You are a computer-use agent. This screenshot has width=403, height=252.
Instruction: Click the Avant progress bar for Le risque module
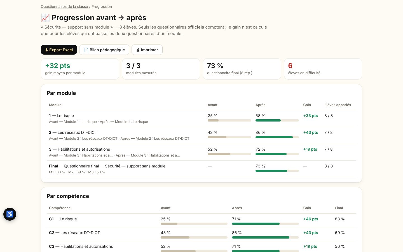coord(229,120)
